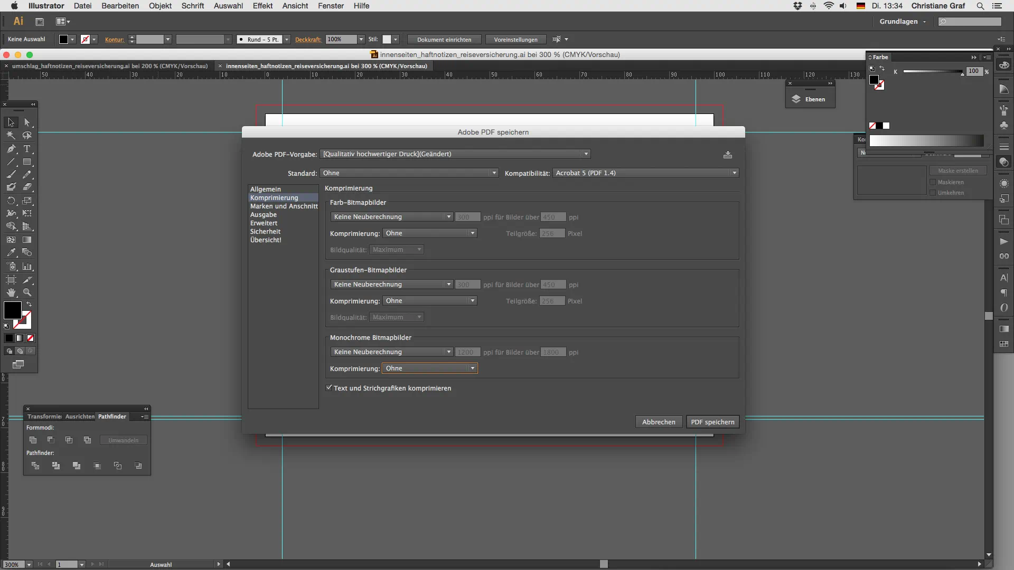The image size is (1014, 570).
Task: Open the Kompatibilität dropdown
Action: pos(645,173)
